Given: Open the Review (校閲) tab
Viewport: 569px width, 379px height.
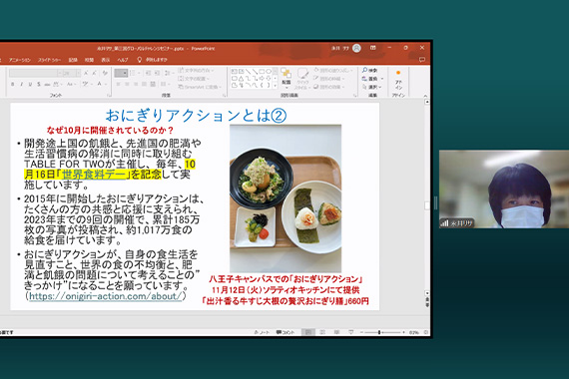Looking at the screenshot, I should coord(89,60).
